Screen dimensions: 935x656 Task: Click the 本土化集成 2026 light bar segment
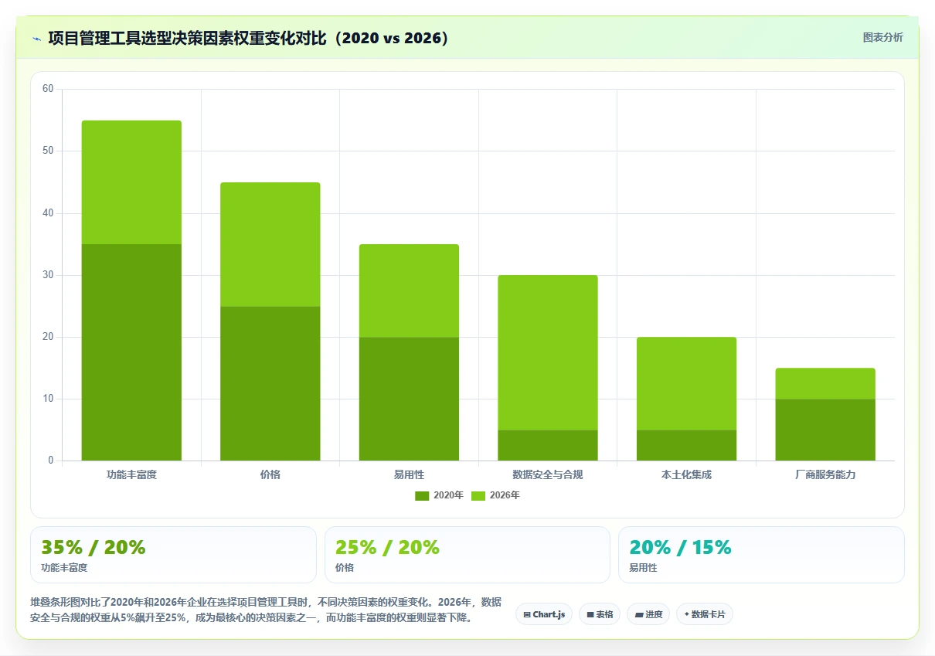click(686, 383)
